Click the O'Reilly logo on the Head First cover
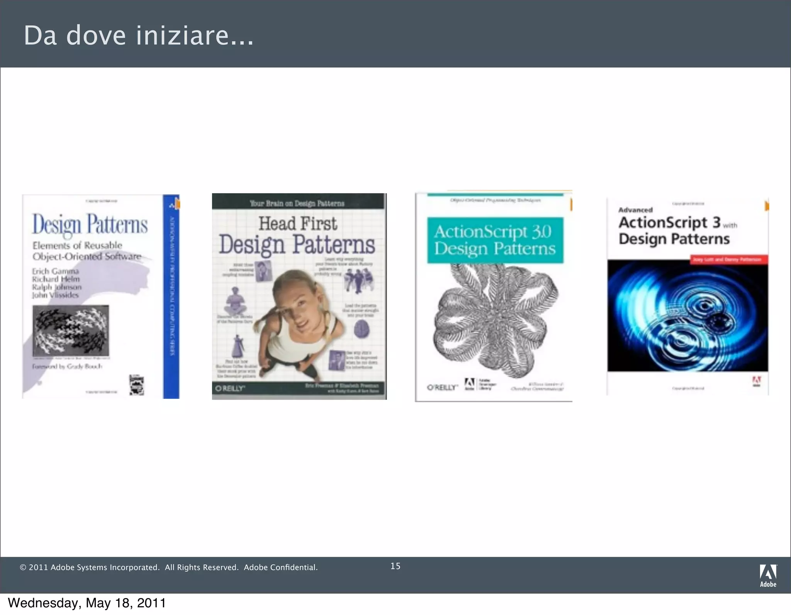 (x=230, y=388)
